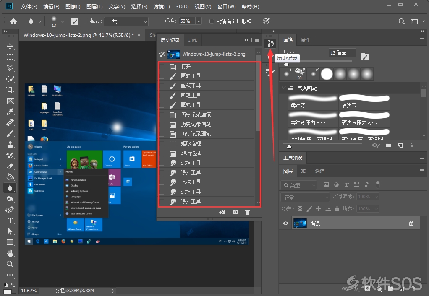
Task: Filter layers by type layer icon T
Action: click(x=346, y=185)
